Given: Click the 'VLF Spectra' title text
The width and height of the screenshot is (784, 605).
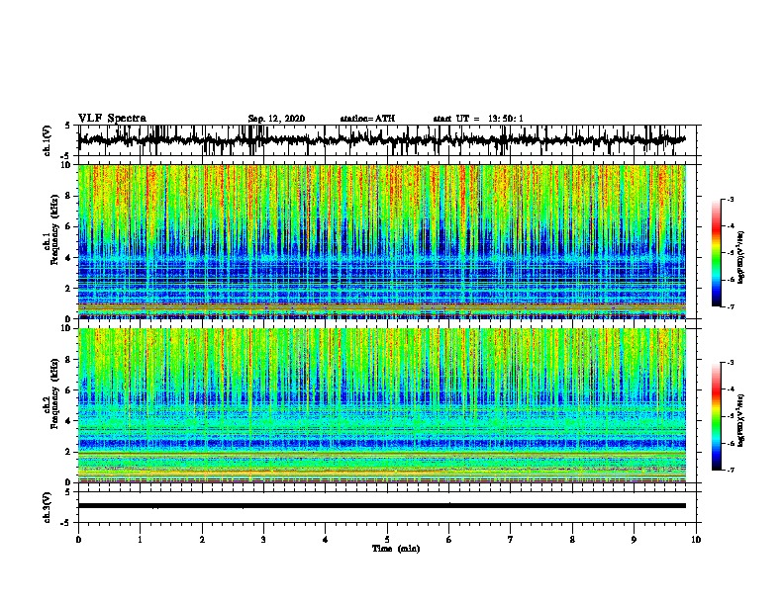Looking at the screenshot, I should (x=112, y=119).
